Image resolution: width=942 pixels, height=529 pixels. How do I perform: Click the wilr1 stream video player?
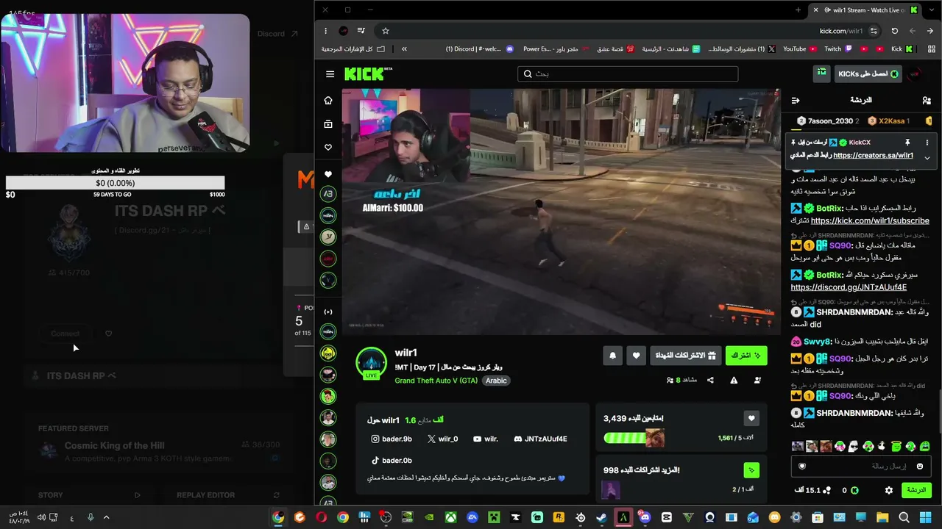tap(561, 212)
